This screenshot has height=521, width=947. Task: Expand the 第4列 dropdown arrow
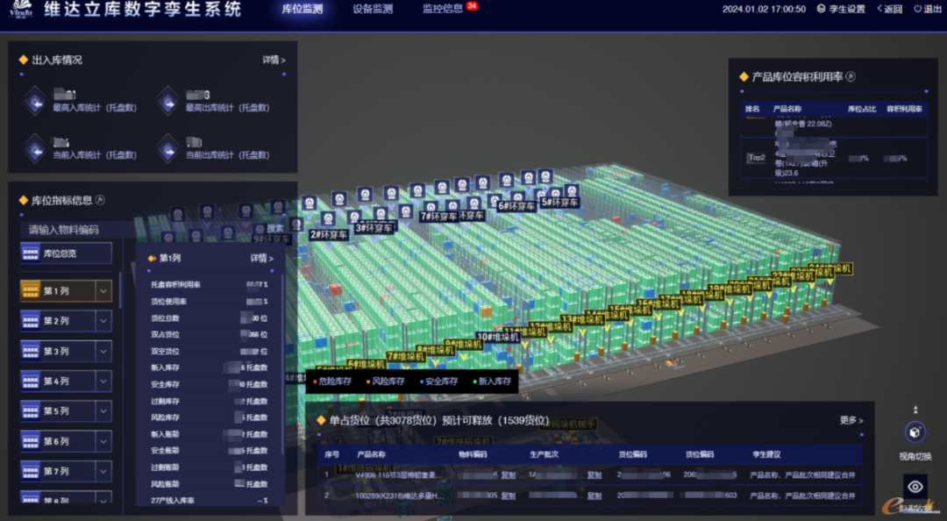103,382
